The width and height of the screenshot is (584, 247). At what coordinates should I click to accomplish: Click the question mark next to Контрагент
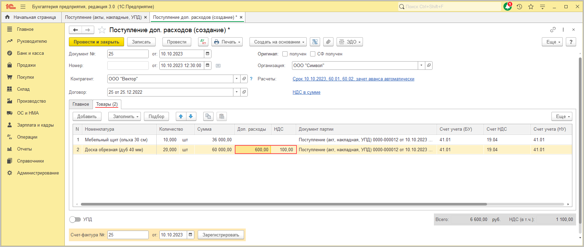[x=251, y=79]
